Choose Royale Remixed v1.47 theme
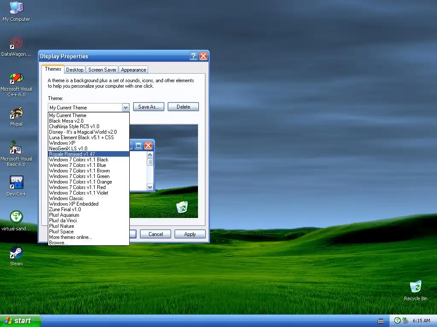The image size is (437, 327). tap(89, 154)
